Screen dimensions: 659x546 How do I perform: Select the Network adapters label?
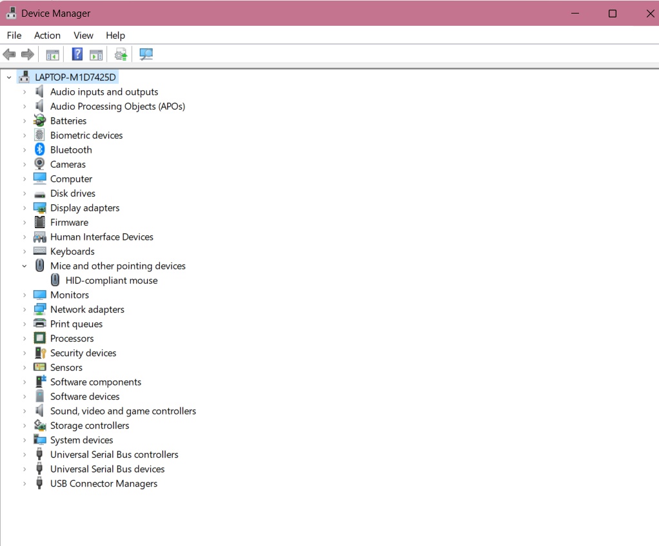coord(88,309)
